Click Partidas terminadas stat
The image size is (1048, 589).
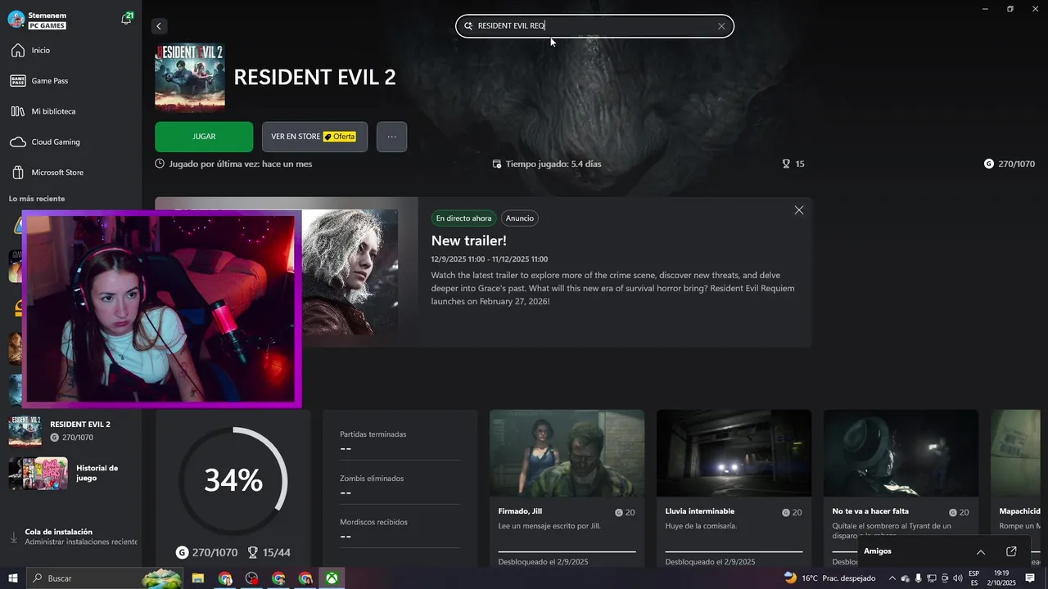pos(373,434)
